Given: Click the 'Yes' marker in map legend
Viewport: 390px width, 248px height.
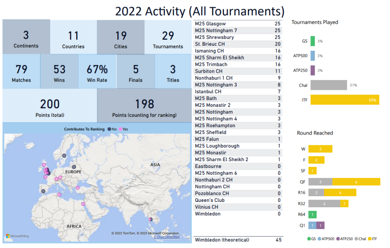Looking at the screenshot, I should coord(120,129).
